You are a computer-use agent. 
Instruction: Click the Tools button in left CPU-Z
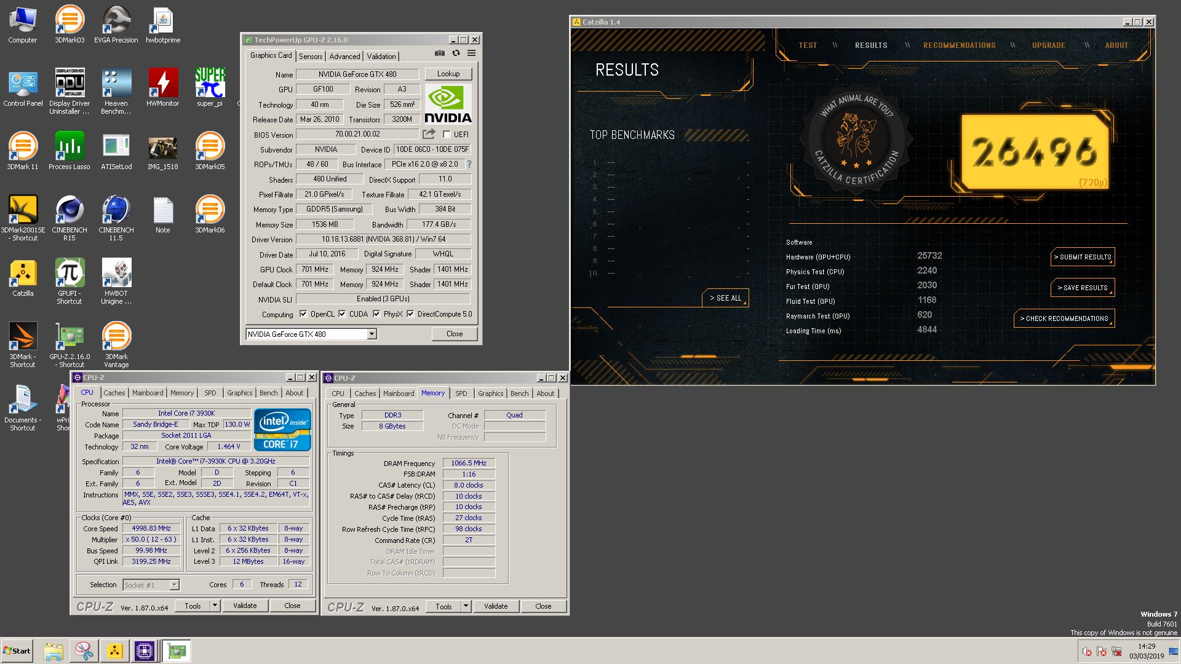193,606
